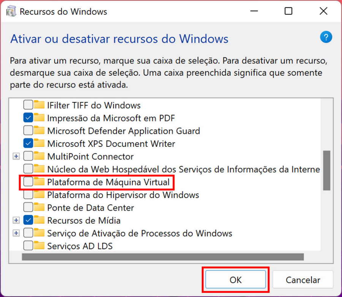Screen dimensions: 342x297
Task: Click the folder icon next to MultiPoint Connector
Action: 39,156
